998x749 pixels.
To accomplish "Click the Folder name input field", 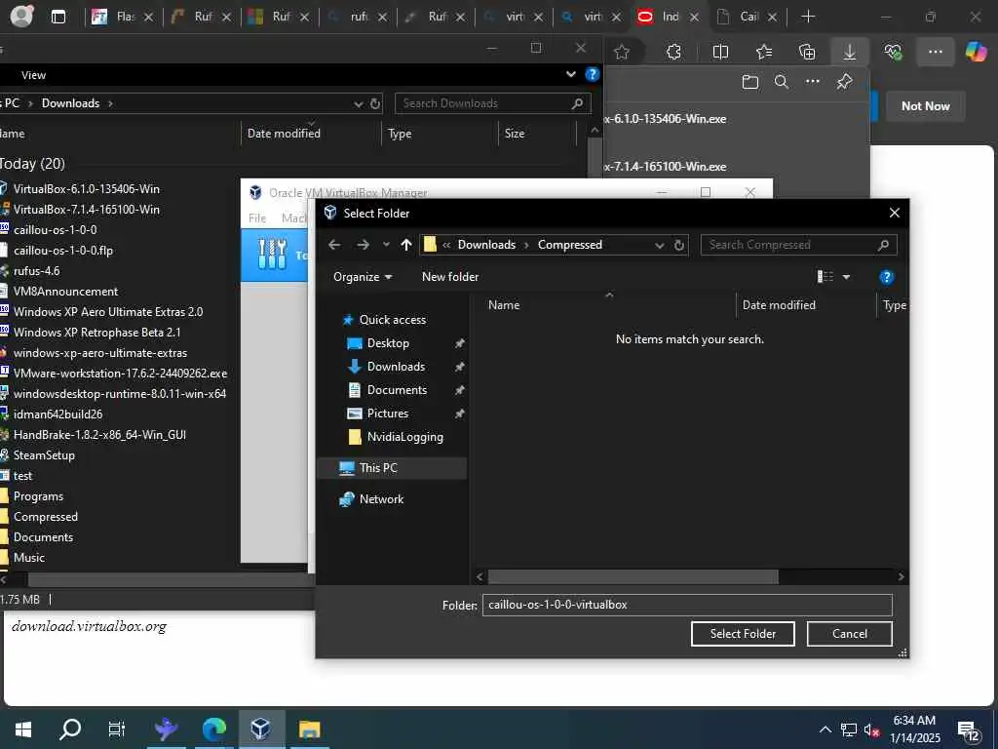I will click(x=687, y=605).
